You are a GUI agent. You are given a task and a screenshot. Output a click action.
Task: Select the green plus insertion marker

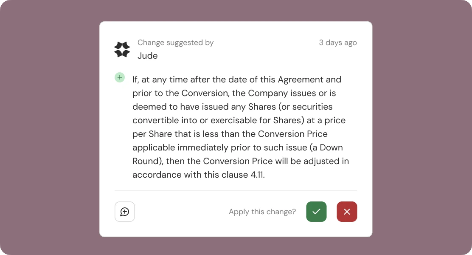point(119,77)
